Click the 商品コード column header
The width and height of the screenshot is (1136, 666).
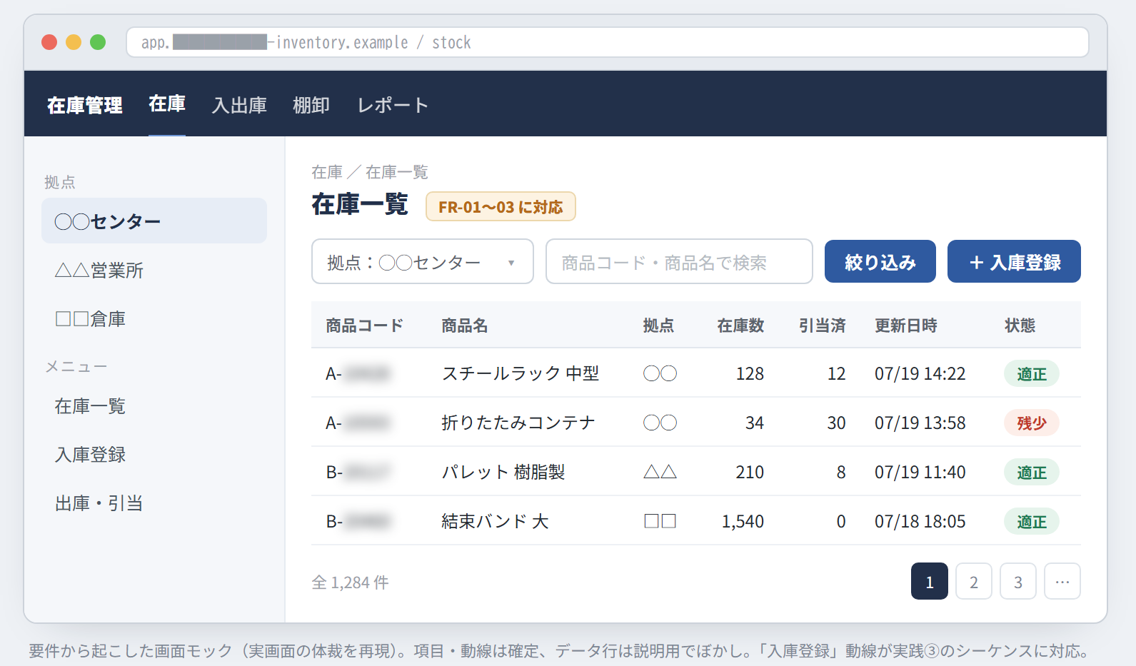coord(364,326)
